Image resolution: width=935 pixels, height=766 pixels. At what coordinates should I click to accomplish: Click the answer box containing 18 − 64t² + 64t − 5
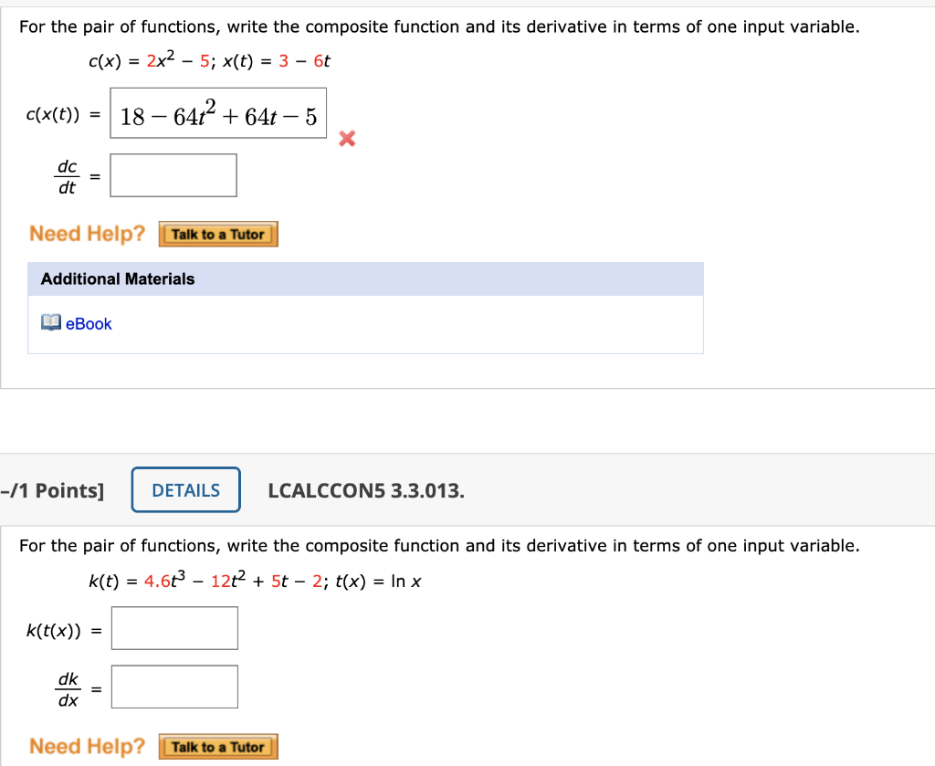pos(217,111)
